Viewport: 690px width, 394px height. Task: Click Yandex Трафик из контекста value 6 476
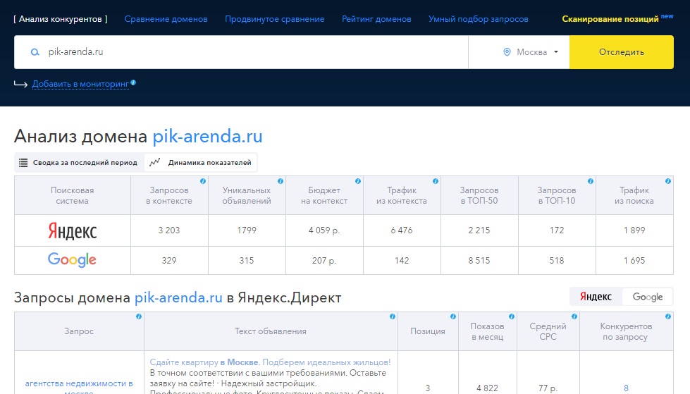tap(402, 230)
